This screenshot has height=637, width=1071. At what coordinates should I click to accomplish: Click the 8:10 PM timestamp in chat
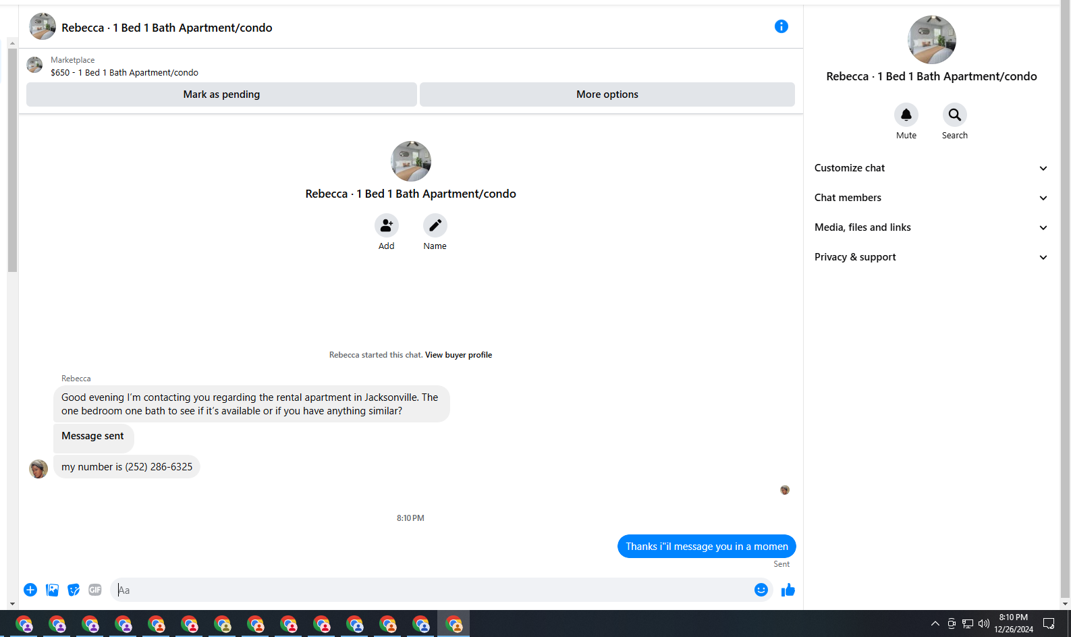coord(410,518)
